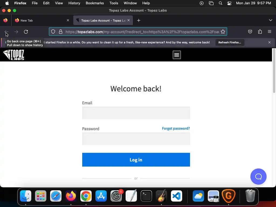Viewport: 276px width, 207px height.
Task: Open the Bookmarks menu
Action: pos(95,3)
